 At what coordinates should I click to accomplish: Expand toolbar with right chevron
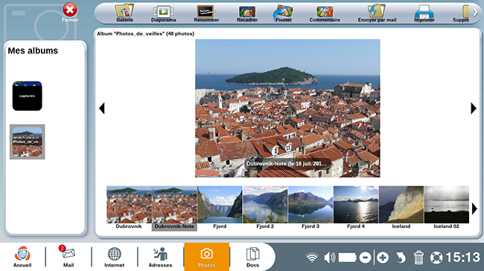click(475, 13)
